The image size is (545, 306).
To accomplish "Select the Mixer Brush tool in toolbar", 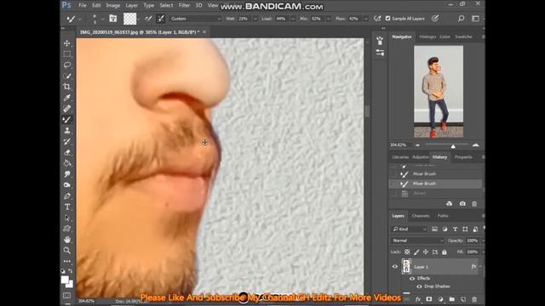I will click(67, 120).
